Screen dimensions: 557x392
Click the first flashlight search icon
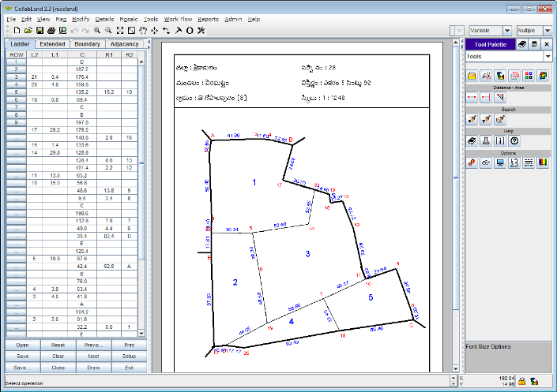tap(472, 119)
